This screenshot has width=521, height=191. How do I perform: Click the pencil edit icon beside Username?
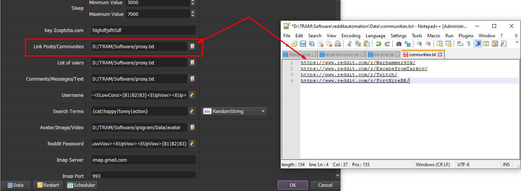pyautogui.click(x=192, y=95)
